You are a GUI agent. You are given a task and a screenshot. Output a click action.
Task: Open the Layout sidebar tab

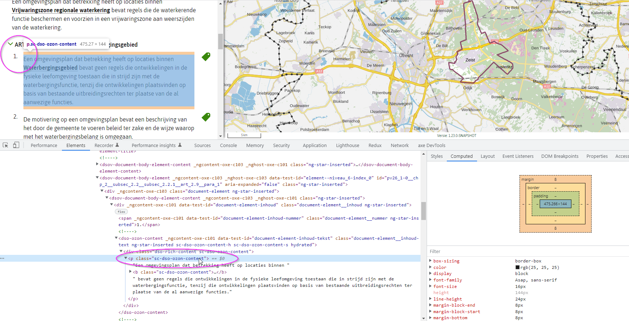(x=488, y=156)
